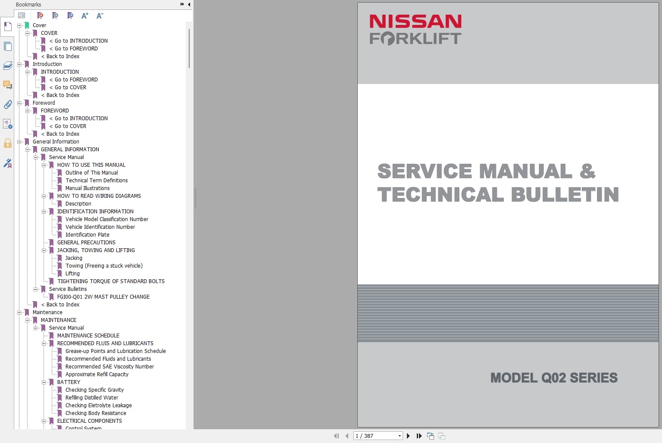Select 'Recommended SAE Viscosity Number' bookmark
662x443 pixels.
coord(109,367)
